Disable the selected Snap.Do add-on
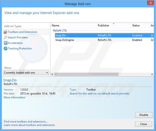This screenshot has width=156, height=131. 144,115
